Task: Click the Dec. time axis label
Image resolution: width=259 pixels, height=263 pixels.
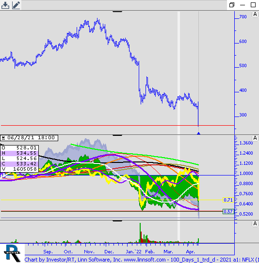Action: click(x=109, y=252)
